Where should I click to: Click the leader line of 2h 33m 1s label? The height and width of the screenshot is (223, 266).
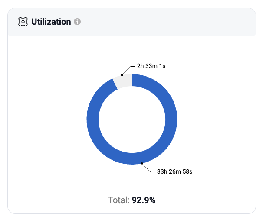[128, 70]
